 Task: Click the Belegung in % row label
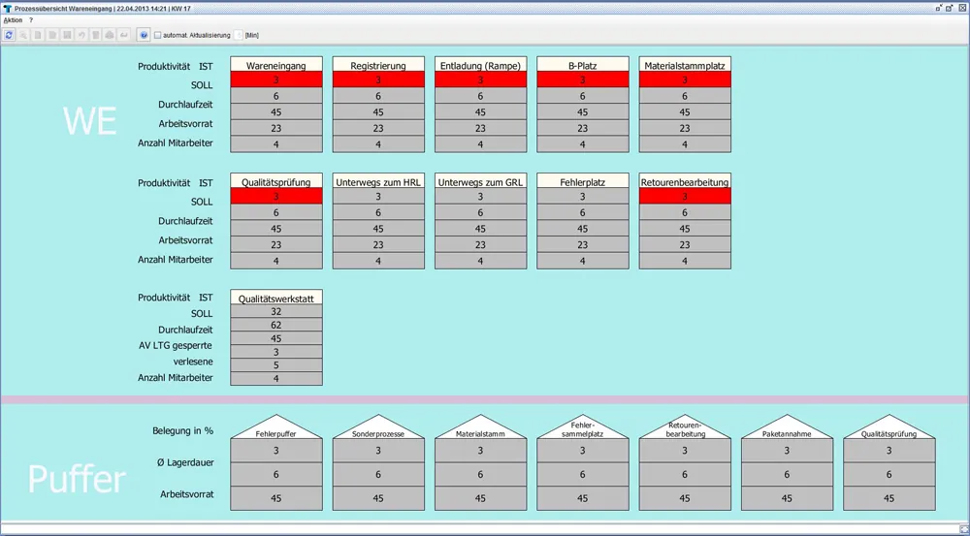click(183, 430)
